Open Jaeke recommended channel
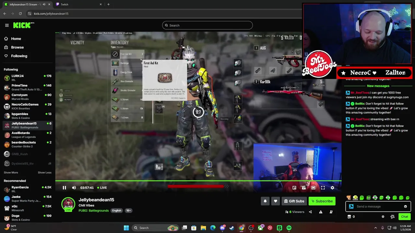 [28, 199]
